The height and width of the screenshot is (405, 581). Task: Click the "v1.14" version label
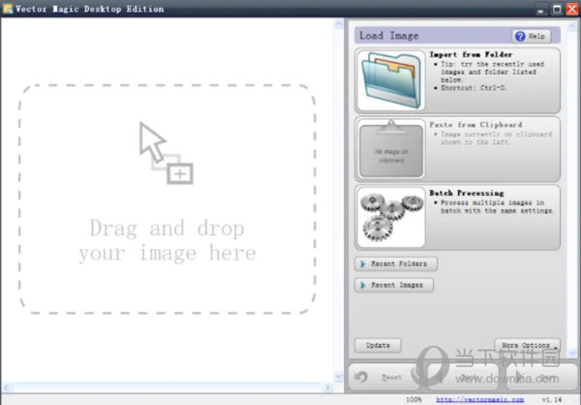pos(552,399)
